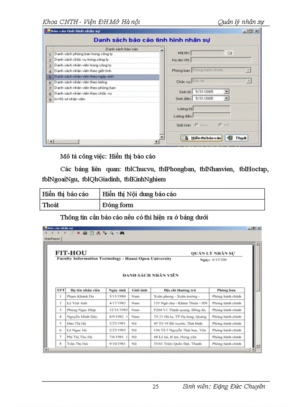Open the Sinh đến date picker arrow
This screenshot has width=297, height=407.
pos(227,98)
